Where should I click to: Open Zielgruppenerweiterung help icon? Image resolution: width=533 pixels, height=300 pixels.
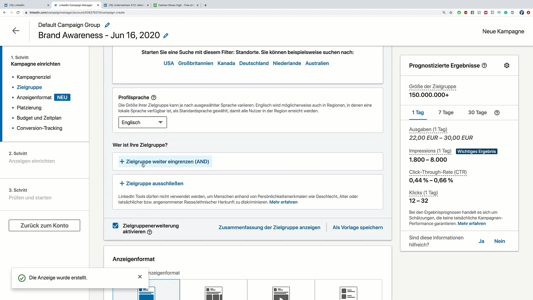click(149, 232)
